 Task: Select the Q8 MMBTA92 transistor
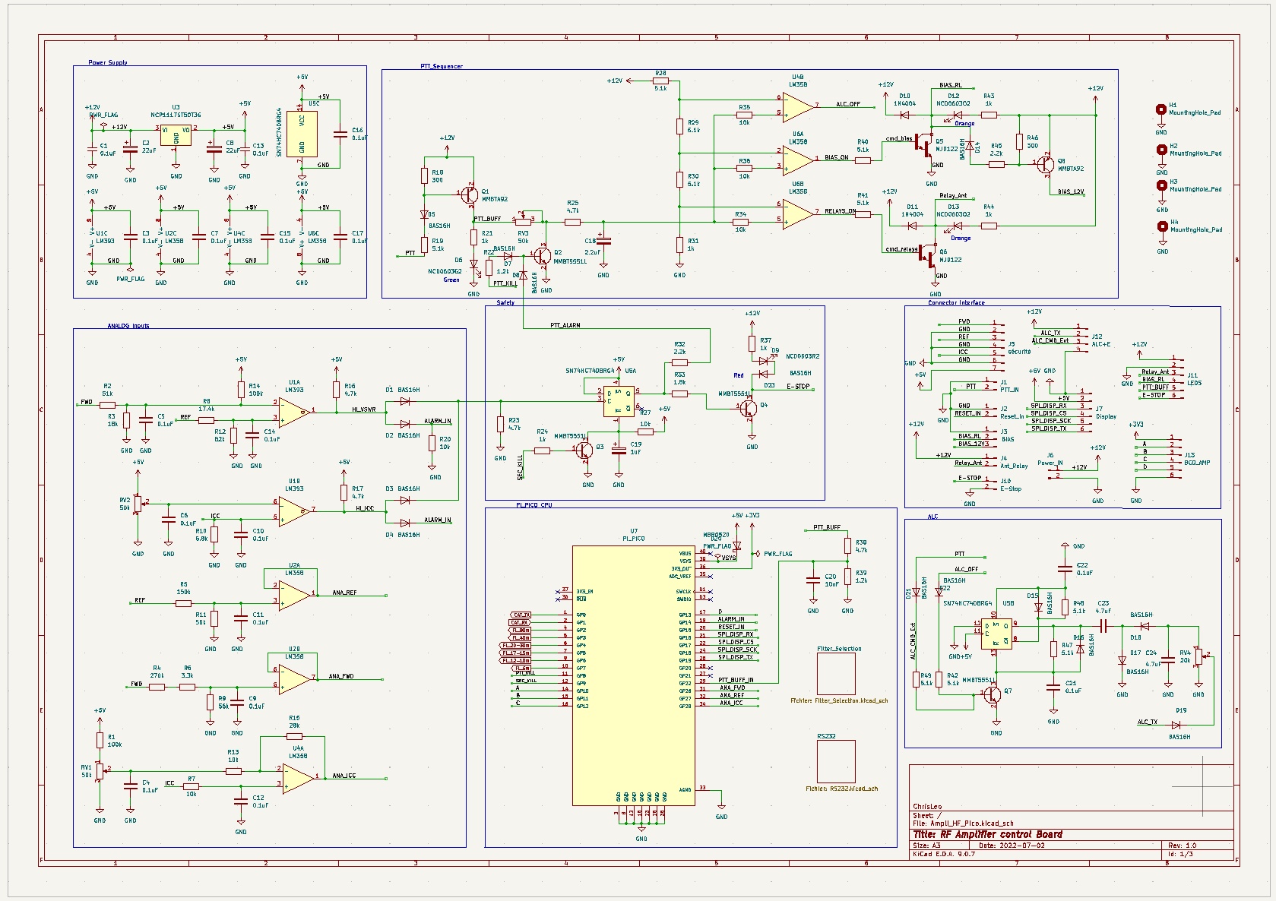tap(1046, 164)
